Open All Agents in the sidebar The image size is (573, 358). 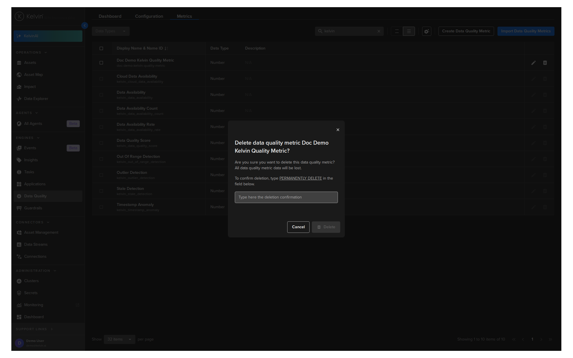click(48, 124)
